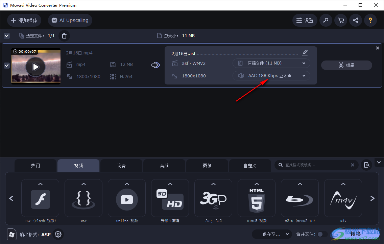Viewport: 384px width, 244px height.
Task: Open output format settings gear icon
Action: [58, 234]
